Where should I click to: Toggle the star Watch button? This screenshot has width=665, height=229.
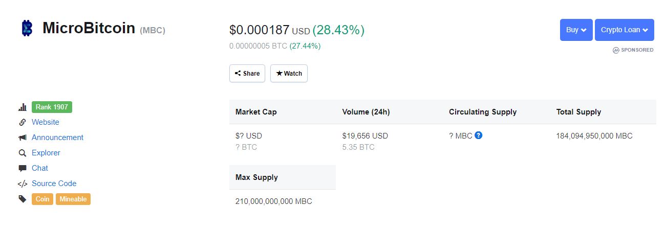(x=289, y=73)
